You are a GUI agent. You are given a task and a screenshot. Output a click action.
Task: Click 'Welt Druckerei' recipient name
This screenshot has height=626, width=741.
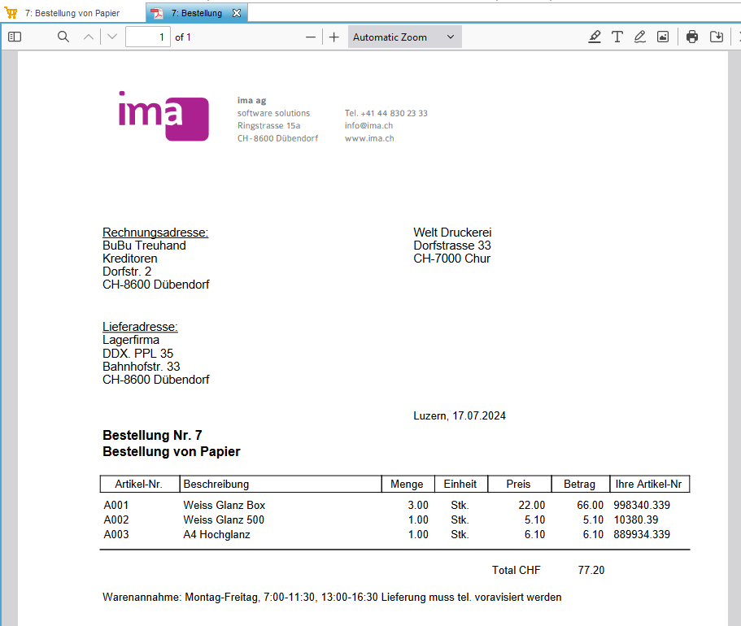452,233
